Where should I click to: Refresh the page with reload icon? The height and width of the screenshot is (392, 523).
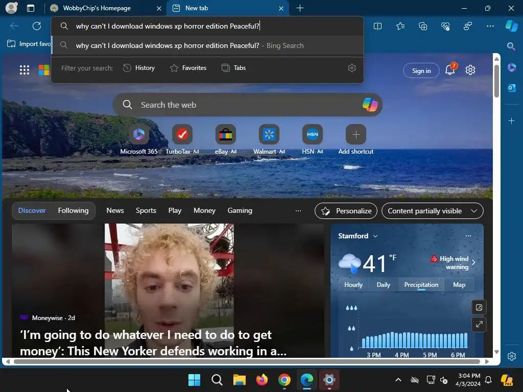37,26
